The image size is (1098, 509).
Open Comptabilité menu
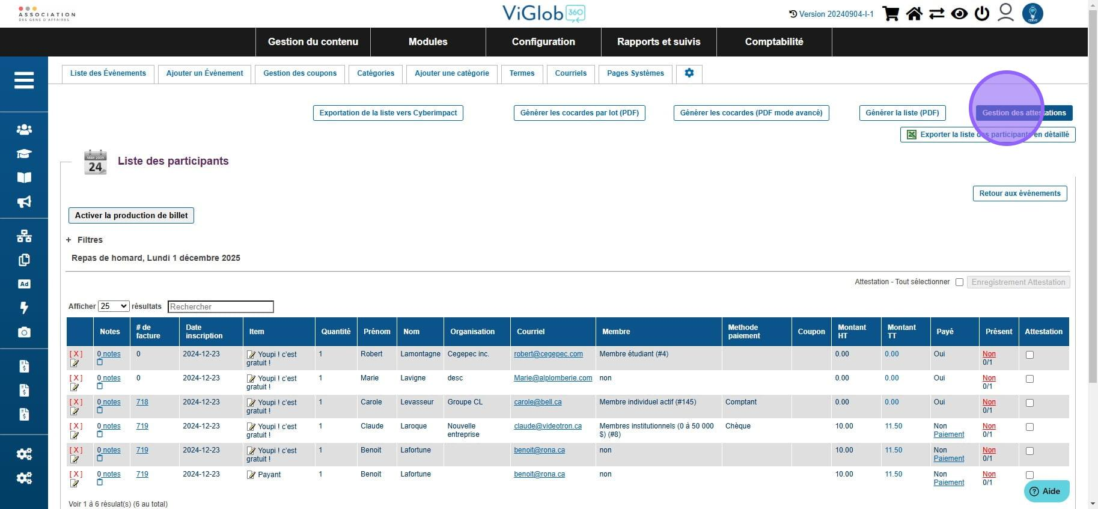[774, 42]
